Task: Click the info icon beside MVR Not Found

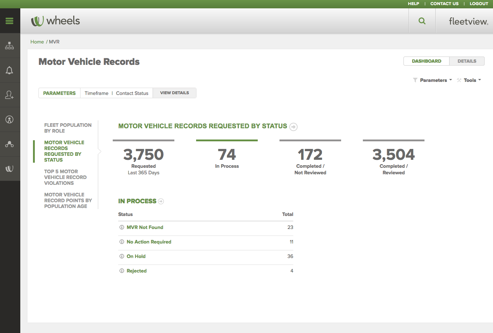Action: point(122,228)
